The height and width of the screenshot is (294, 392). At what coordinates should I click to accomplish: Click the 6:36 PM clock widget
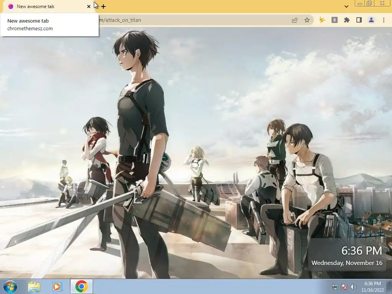(x=362, y=250)
